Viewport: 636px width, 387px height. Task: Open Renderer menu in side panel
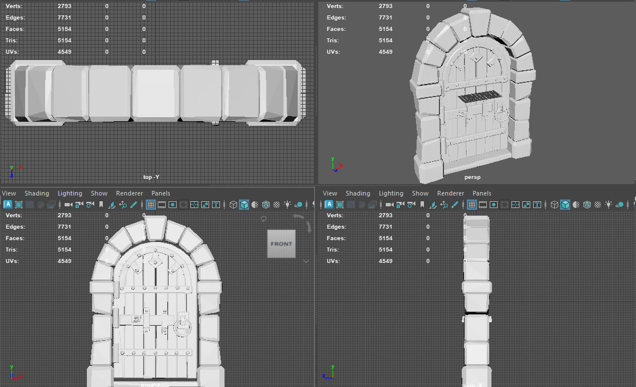click(451, 193)
